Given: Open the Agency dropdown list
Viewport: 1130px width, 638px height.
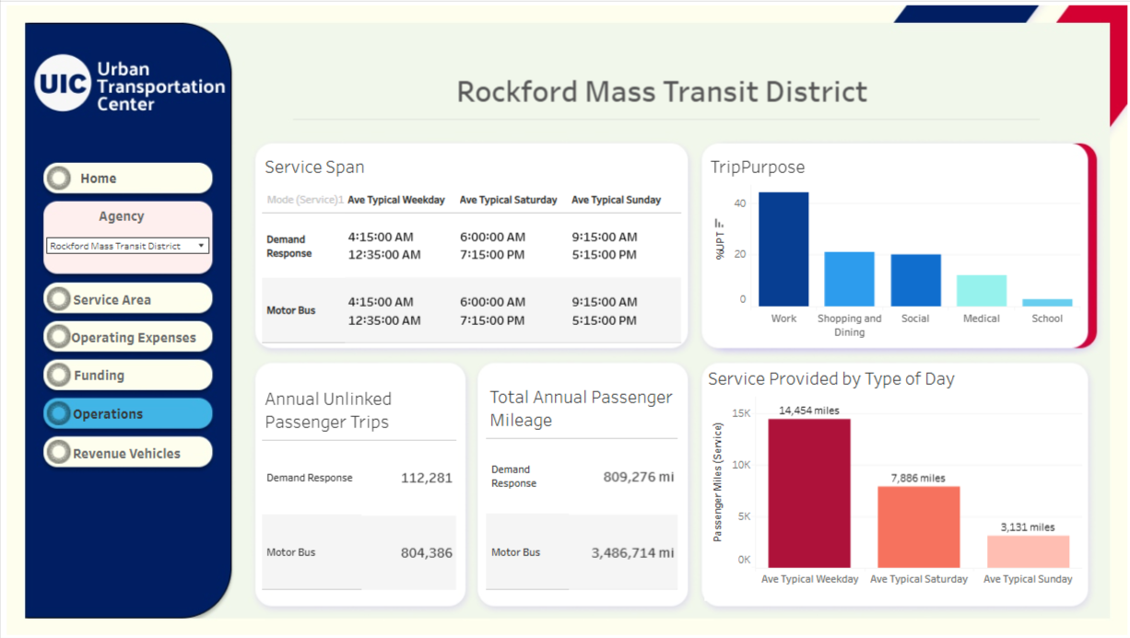Looking at the screenshot, I should 127,246.
